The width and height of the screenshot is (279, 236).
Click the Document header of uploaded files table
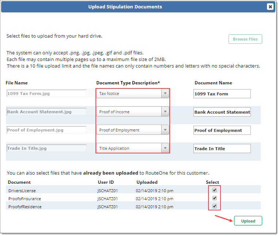click(19, 182)
